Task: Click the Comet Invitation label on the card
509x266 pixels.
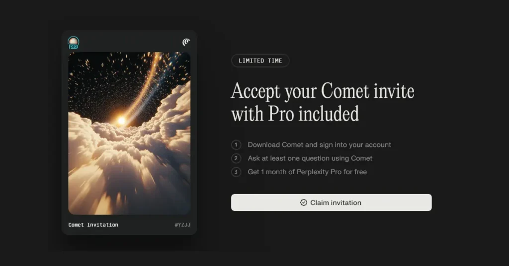Action: (x=93, y=225)
